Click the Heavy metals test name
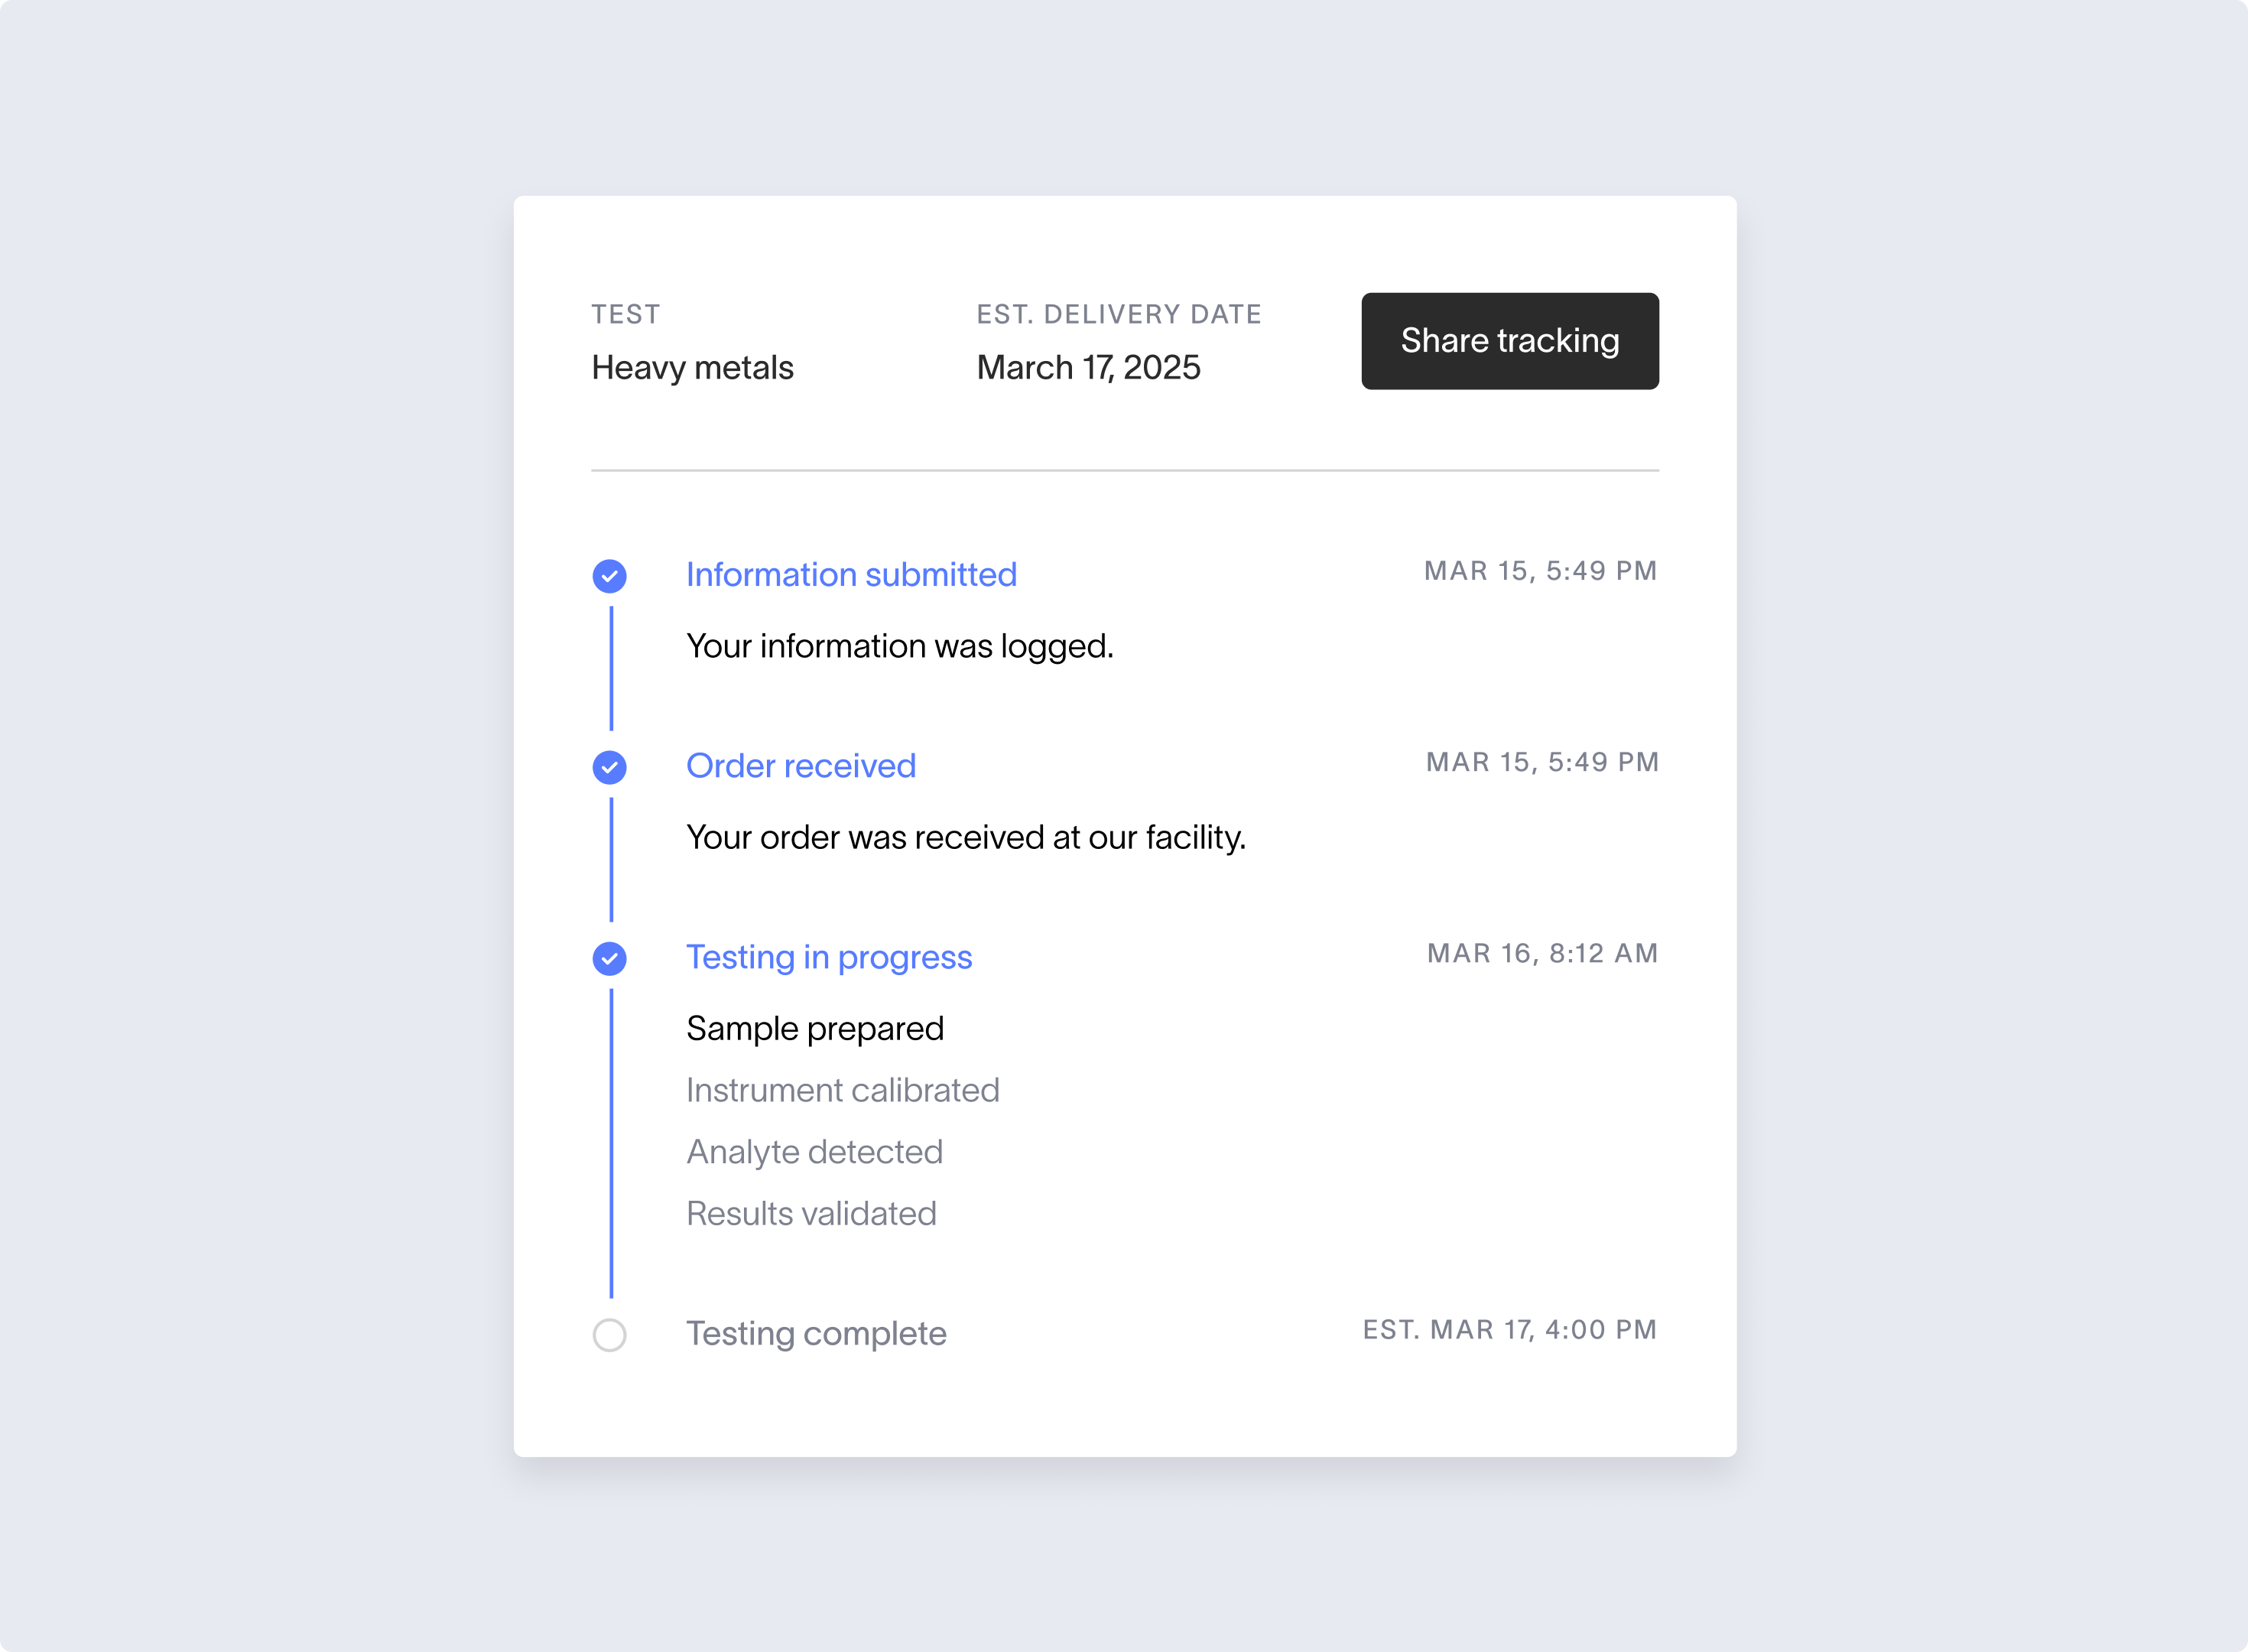Image resolution: width=2248 pixels, height=1652 pixels. (x=693, y=368)
